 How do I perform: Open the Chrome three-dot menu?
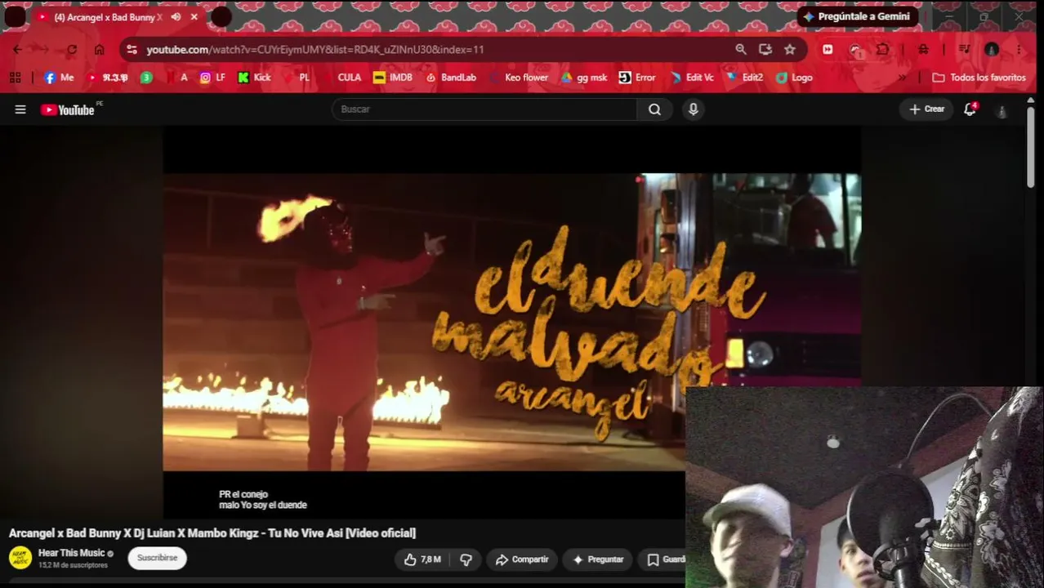pos(1019,49)
